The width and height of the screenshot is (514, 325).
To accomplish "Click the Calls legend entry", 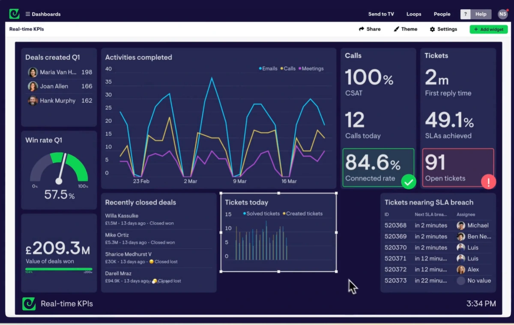I will (x=288, y=69).
